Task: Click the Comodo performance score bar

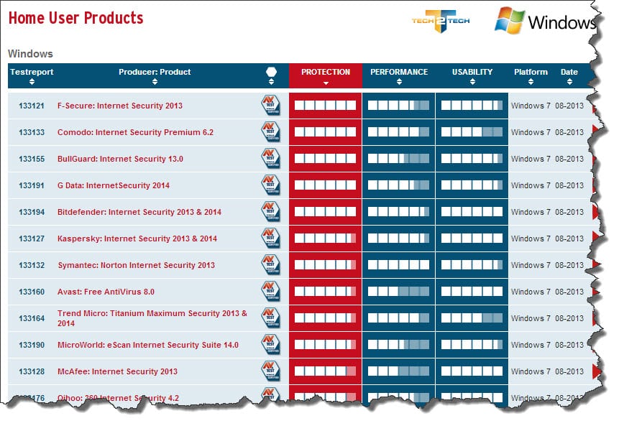Action: [x=399, y=131]
